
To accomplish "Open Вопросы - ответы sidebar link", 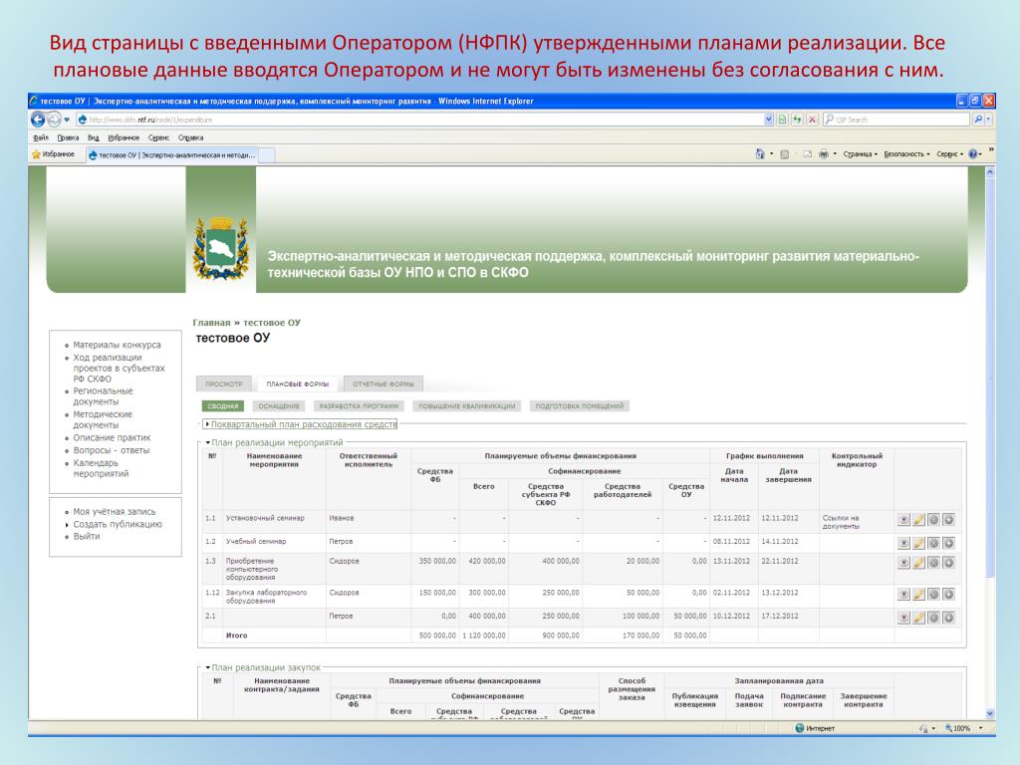I will pyautogui.click(x=112, y=450).
